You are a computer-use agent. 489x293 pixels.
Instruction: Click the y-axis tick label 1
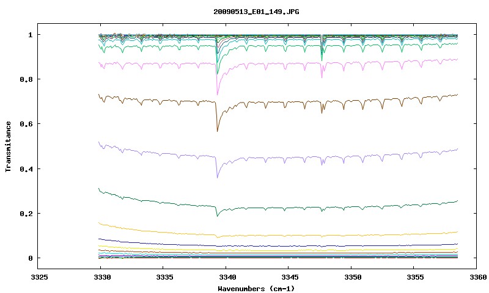30,35
